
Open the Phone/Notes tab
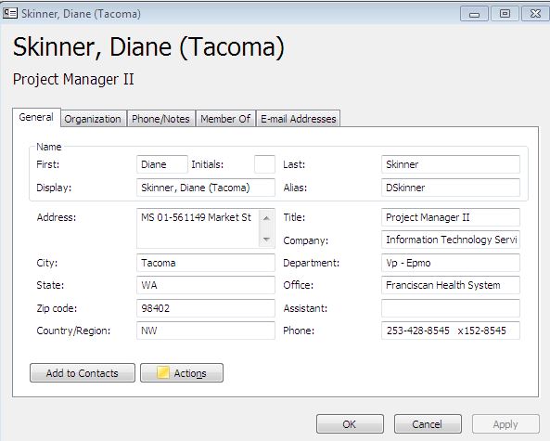[160, 119]
